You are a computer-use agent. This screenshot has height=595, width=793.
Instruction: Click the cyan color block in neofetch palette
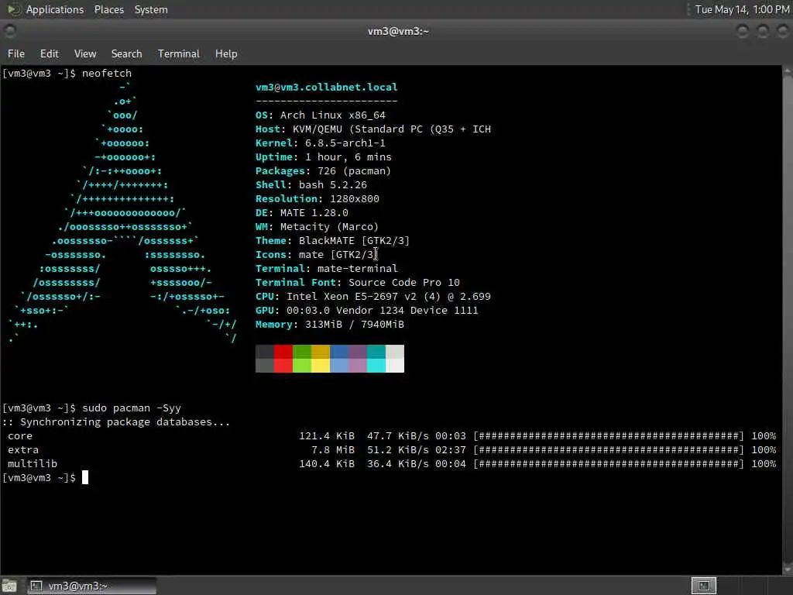[x=376, y=359]
